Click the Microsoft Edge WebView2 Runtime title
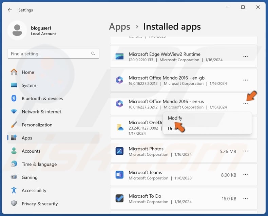 coord(165,54)
